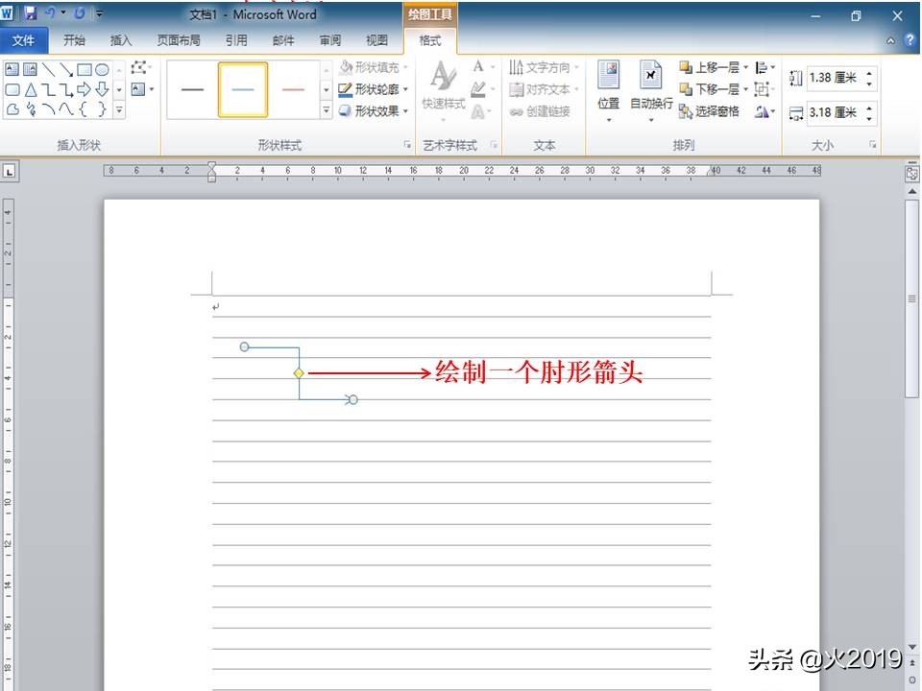Select the straight line drawing tool
Screen dimensions: 922x691
[x=49, y=69]
